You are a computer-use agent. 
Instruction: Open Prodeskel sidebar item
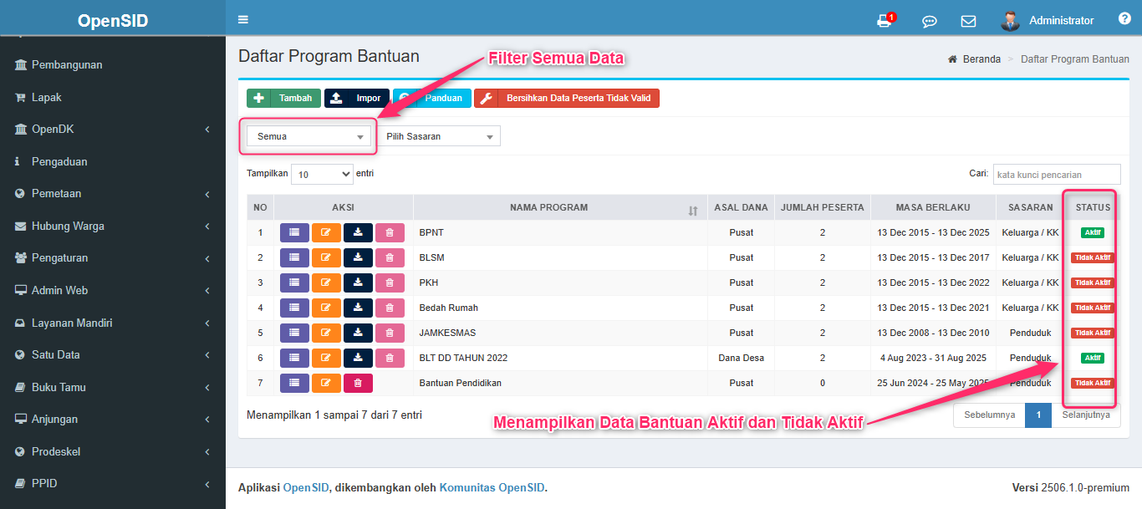(x=113, y=452)
